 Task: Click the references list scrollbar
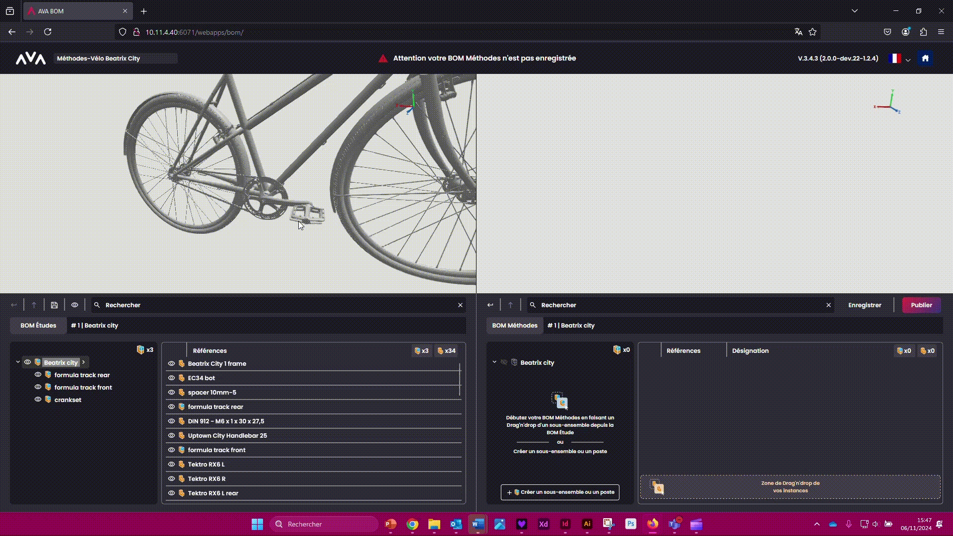click(x=460, y=380)
